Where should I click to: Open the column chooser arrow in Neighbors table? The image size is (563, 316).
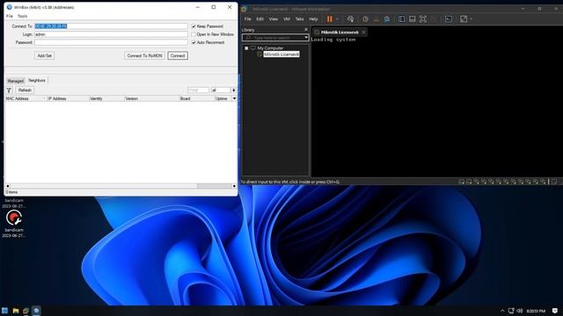(x=235, y=98)
